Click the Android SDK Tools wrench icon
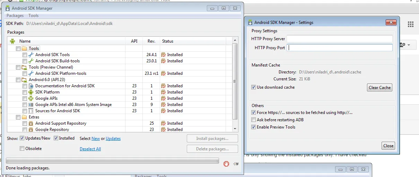Viewport: 419px width, 177px height. (31, 55)
